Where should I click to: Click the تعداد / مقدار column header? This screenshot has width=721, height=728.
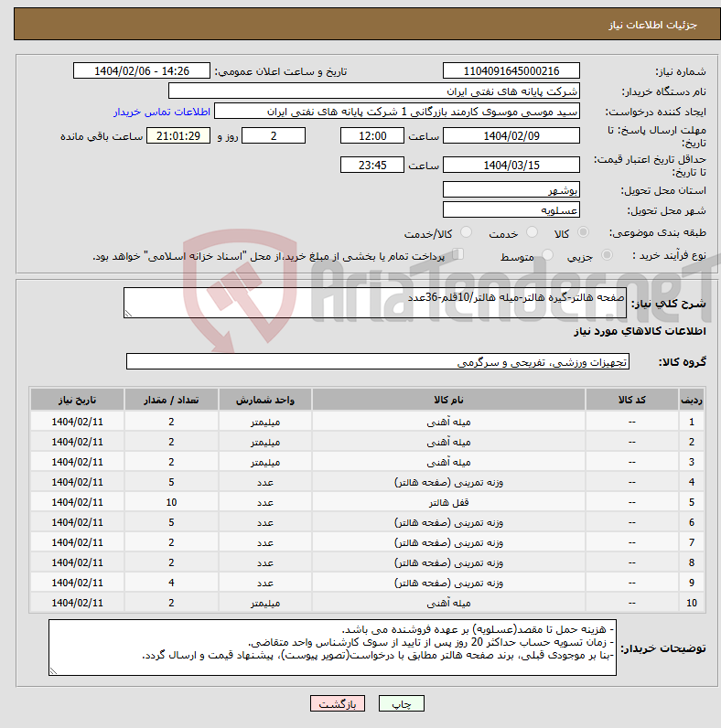point(171,400)
